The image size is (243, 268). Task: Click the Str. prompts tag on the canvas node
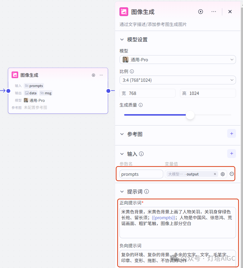pos(34,86)
